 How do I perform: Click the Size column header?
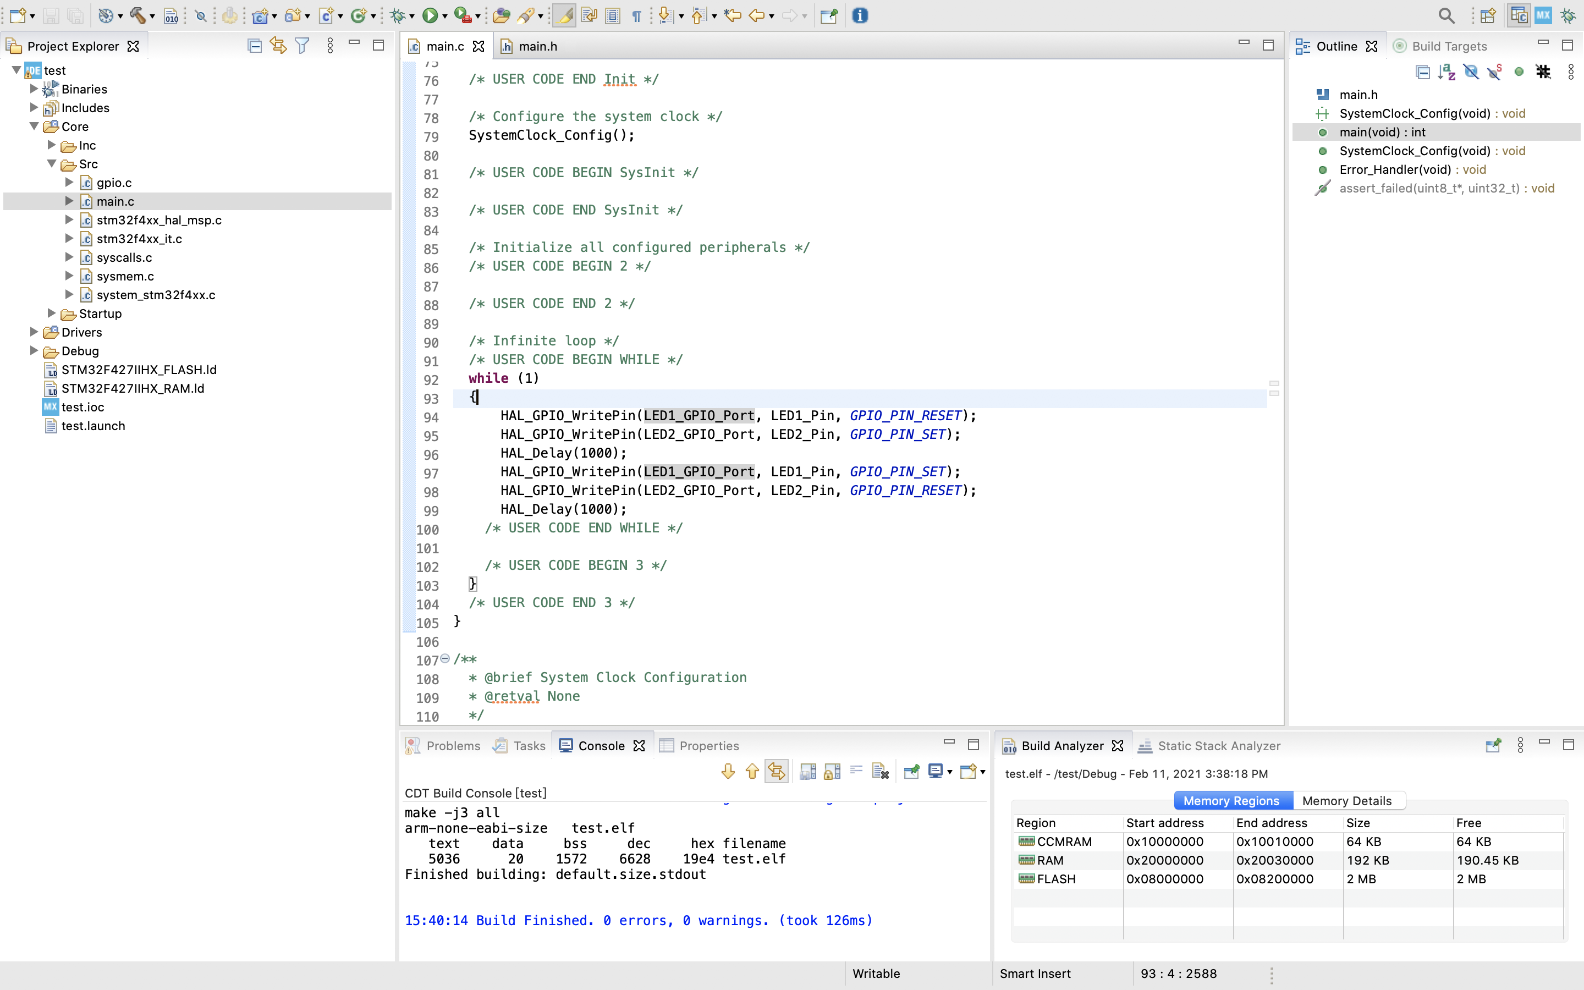(1397, 823)
